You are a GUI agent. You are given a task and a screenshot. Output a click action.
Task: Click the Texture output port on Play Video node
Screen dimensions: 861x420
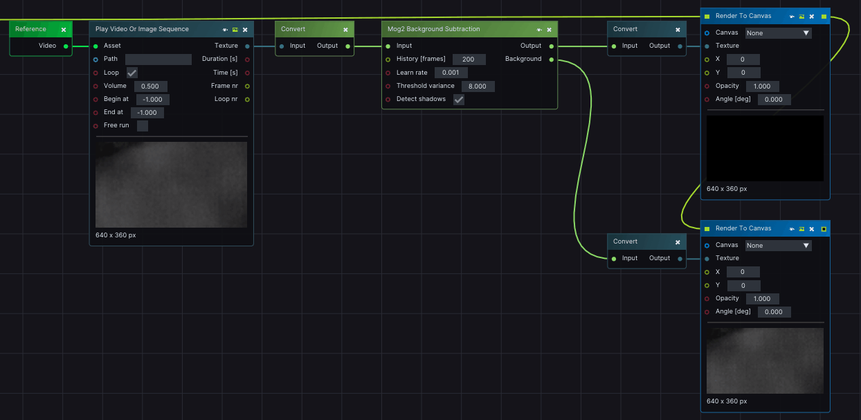(247, 46)
